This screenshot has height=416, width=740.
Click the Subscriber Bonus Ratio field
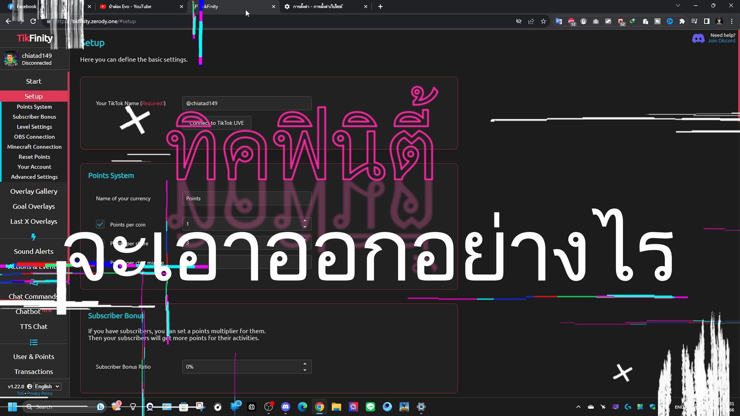[247, 367]
